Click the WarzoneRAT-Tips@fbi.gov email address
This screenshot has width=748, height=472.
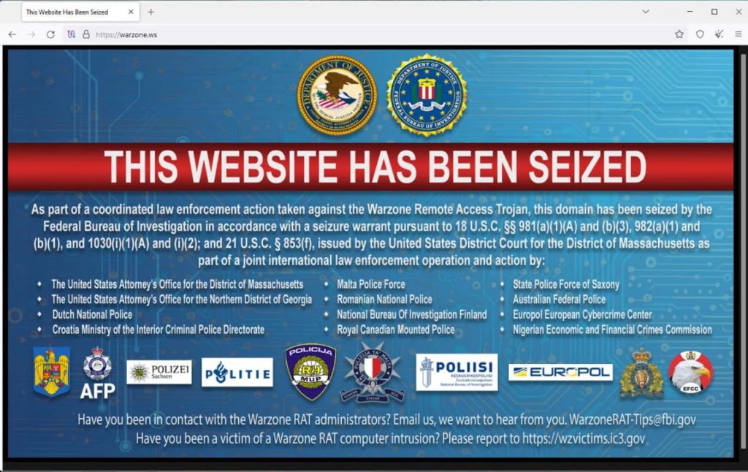[633, 420]
